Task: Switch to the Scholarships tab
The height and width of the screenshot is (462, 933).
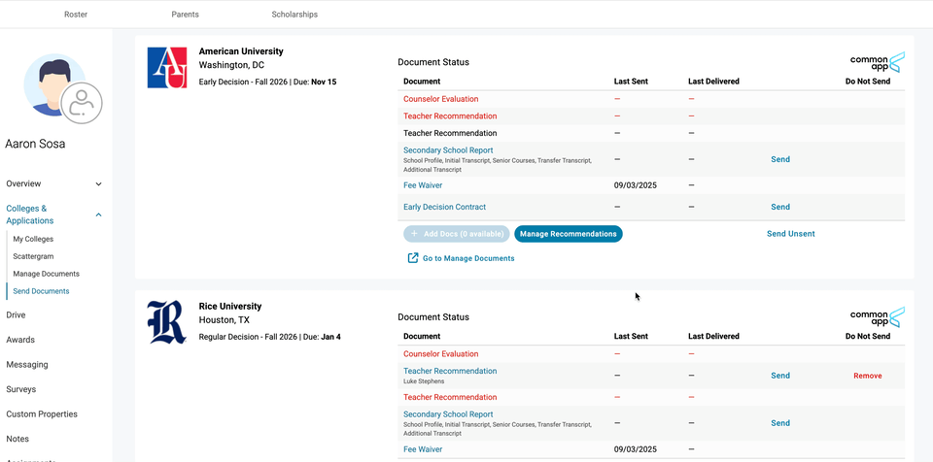Action: click(294, 15)
